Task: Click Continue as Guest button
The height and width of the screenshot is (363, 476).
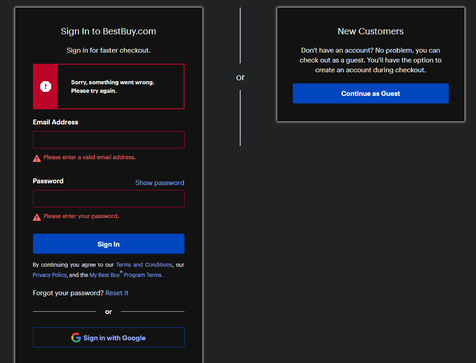Action: [x=371, y=93]
